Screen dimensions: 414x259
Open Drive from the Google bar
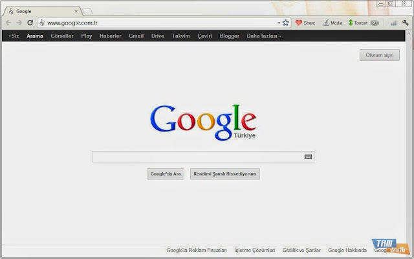pyautogui.click(x=158, y=36)
